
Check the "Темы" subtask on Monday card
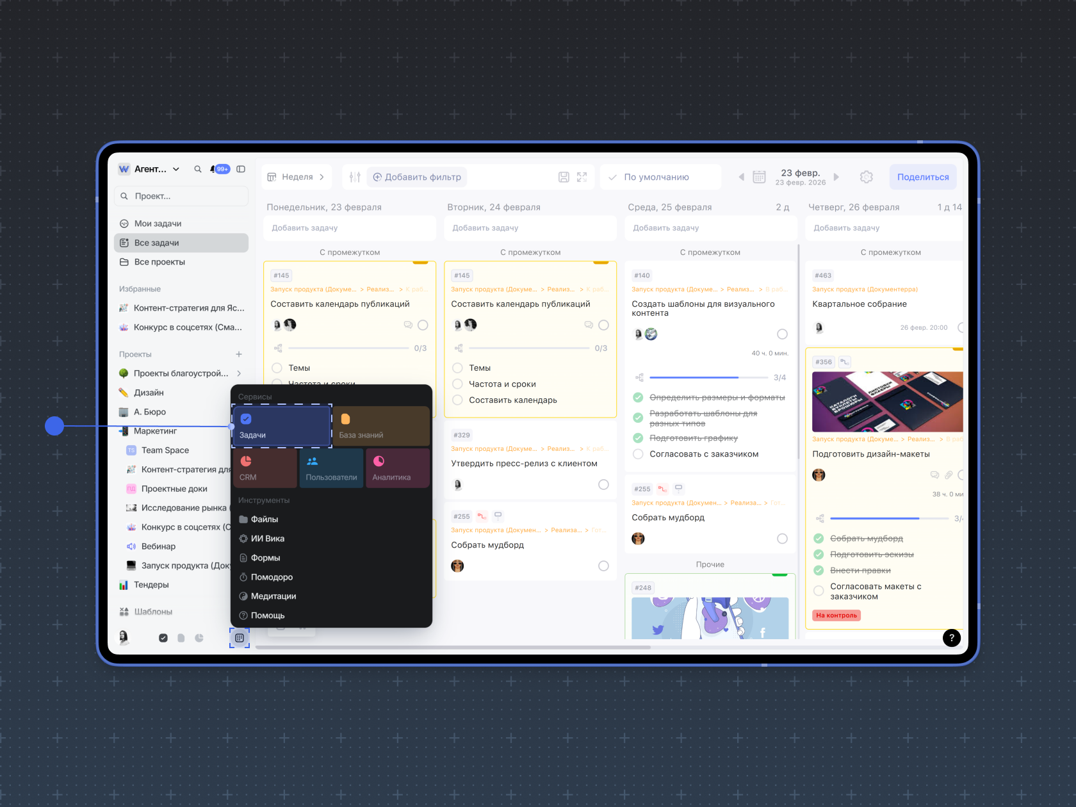tap(277, 368)
